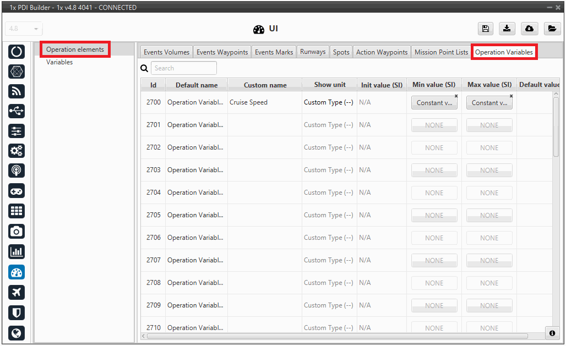Clear Min value using its small x
This screenshot has height=346, width=566.
pos(456,96)
